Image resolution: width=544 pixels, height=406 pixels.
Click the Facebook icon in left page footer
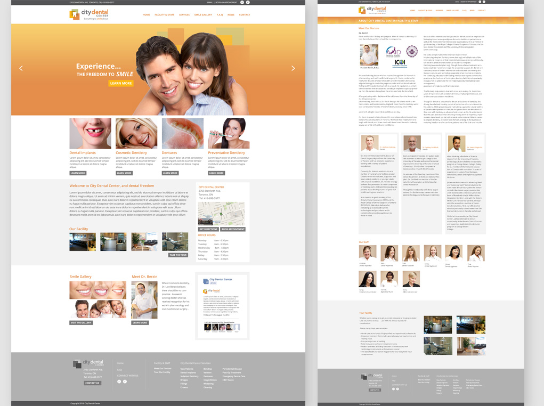[x=125, y=381]
